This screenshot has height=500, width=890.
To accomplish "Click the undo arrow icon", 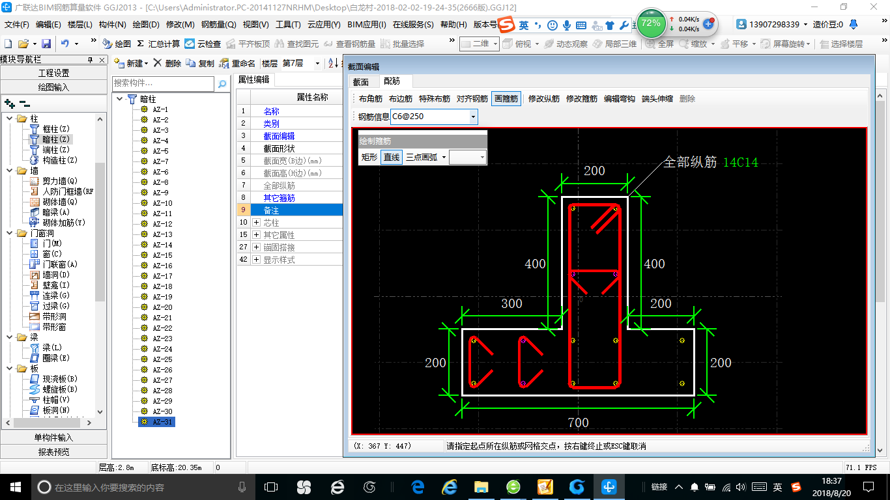I will (x=65, y=44).
